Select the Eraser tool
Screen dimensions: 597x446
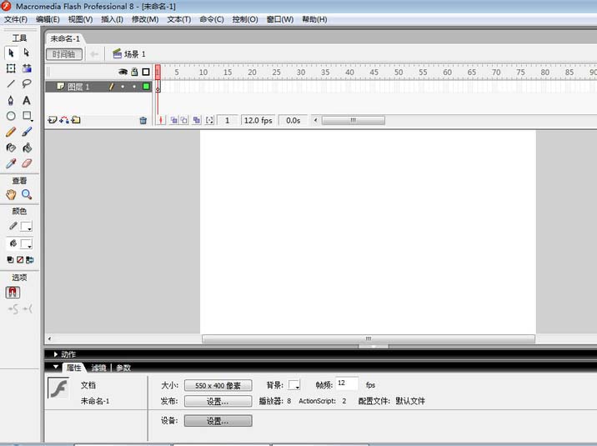(27, 163)
